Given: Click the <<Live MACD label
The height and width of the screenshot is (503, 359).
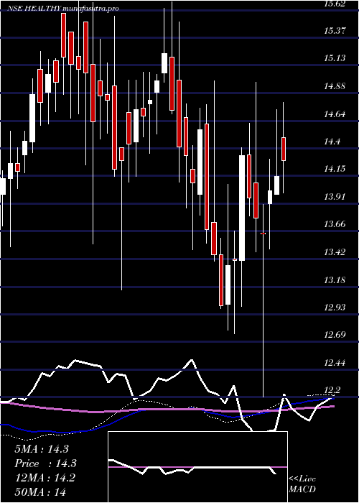Looking at the screenshot, I should coord(302,484).
